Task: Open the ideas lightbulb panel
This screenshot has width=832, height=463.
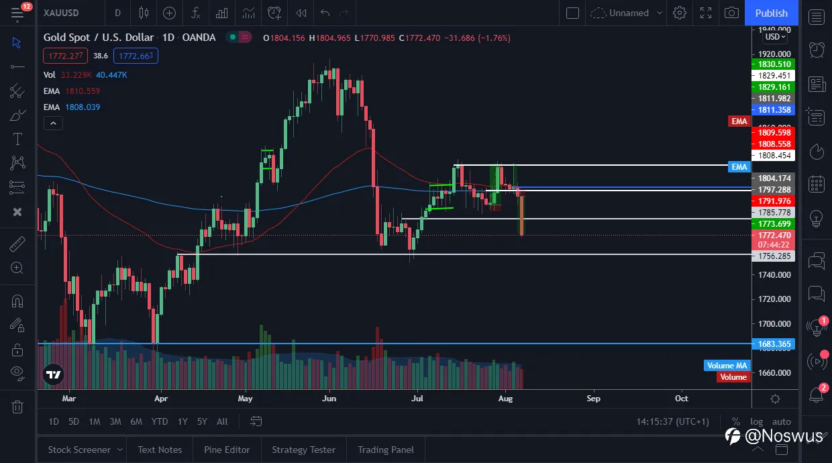Action: click(817, 218)
